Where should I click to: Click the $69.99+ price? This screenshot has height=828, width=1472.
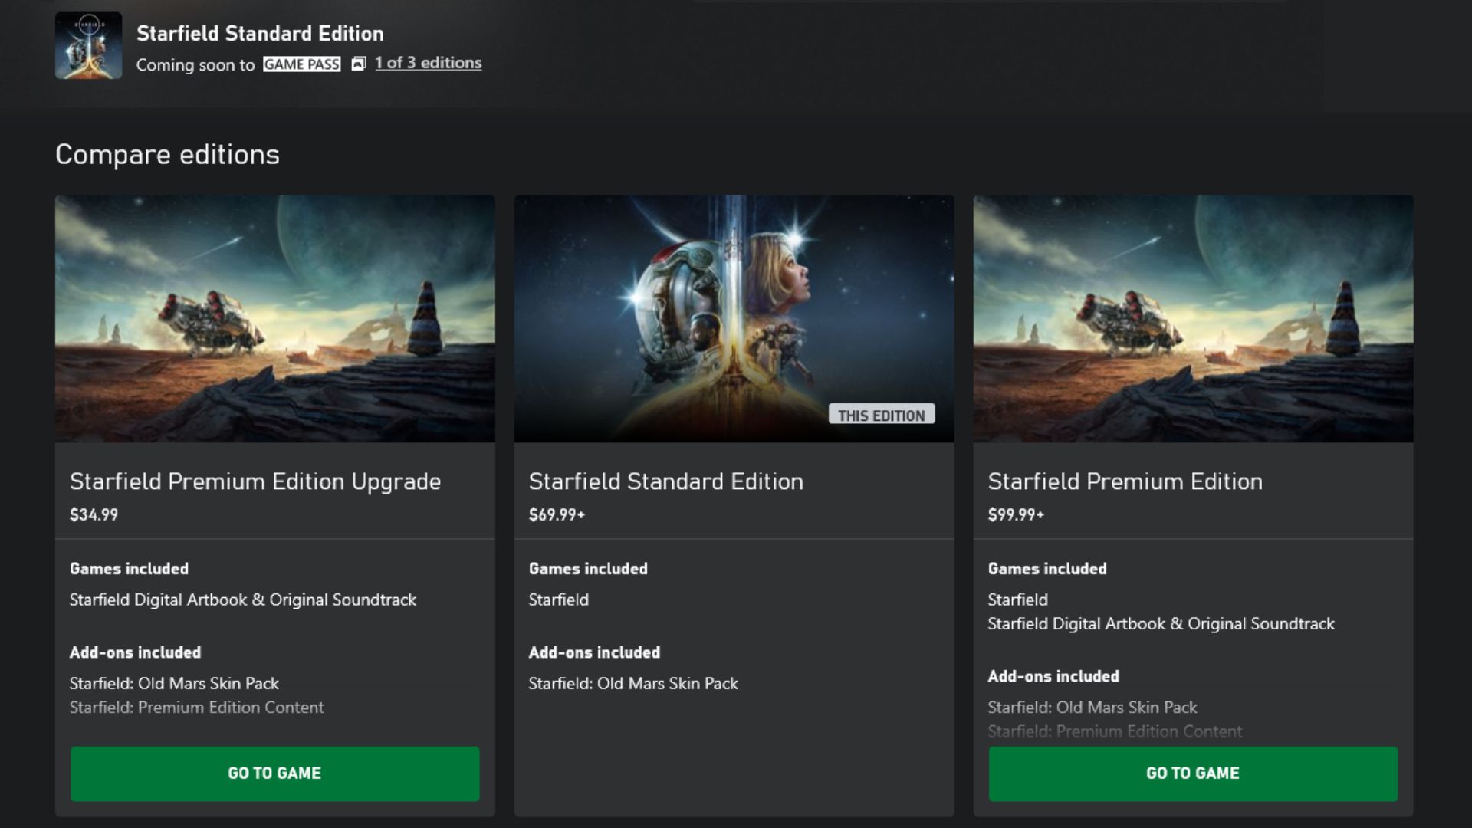pyautogui.click(x=557, y=514)
